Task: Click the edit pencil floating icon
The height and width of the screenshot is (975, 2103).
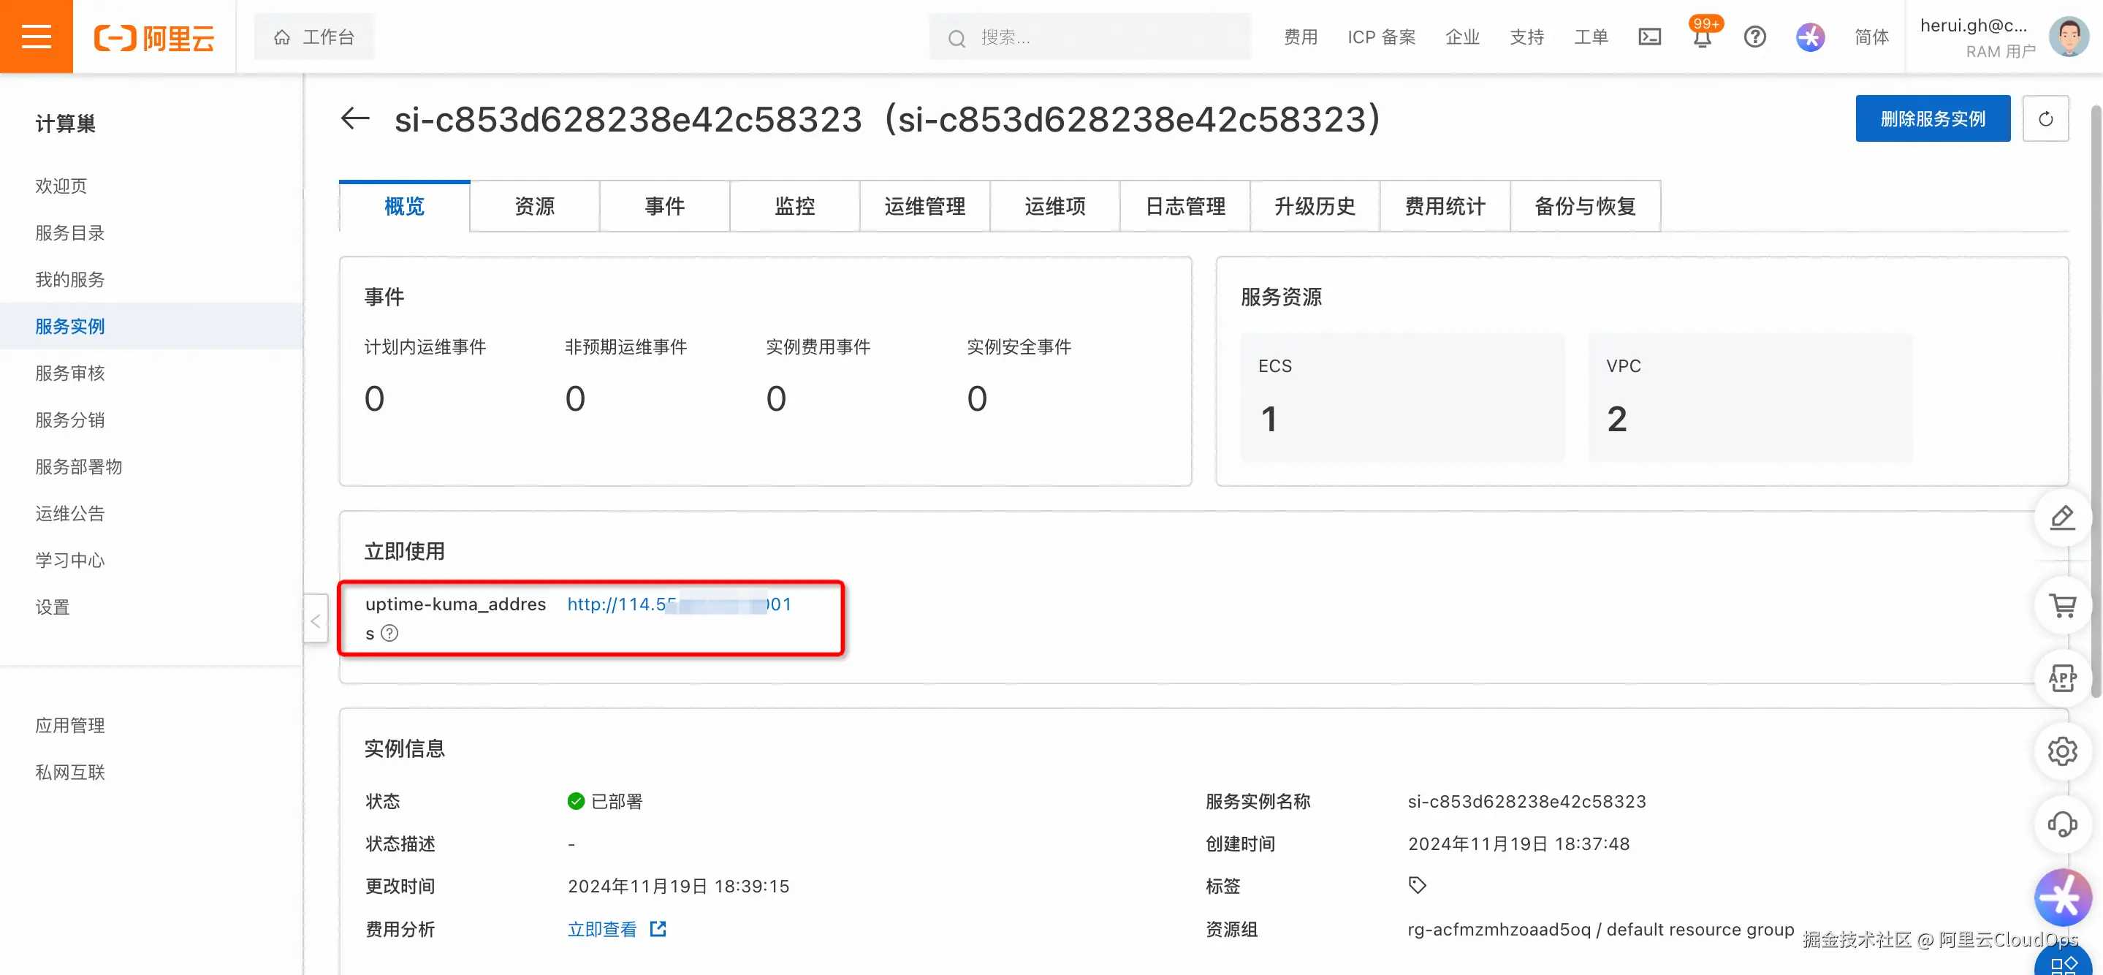Action: [x=2062, y=517]
